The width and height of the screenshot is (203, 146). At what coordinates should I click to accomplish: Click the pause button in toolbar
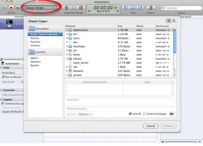tap(4, 8)
